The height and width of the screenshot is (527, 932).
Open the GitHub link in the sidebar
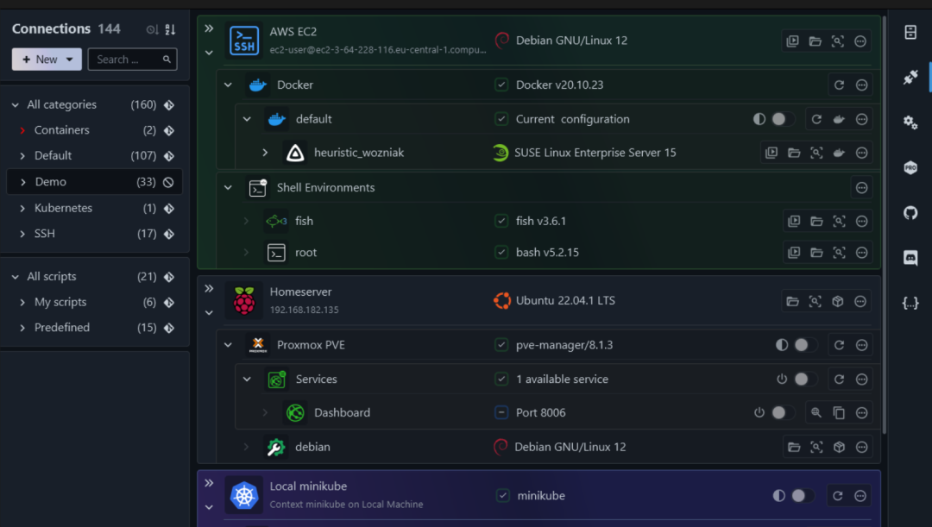point(910,212)
